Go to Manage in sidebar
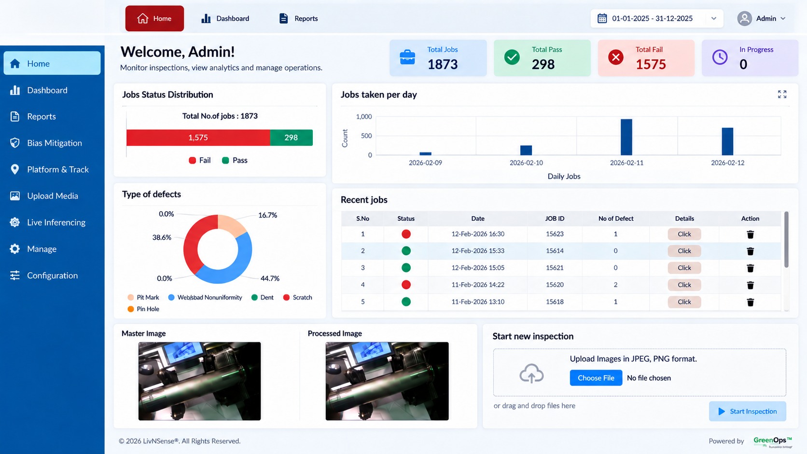The width and height of the screenshot is (807, 454). pyautogui.click(x=52, y=249)
